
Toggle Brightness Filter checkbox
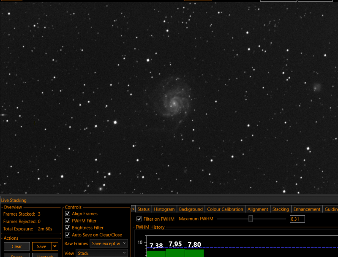coord(68,228)
